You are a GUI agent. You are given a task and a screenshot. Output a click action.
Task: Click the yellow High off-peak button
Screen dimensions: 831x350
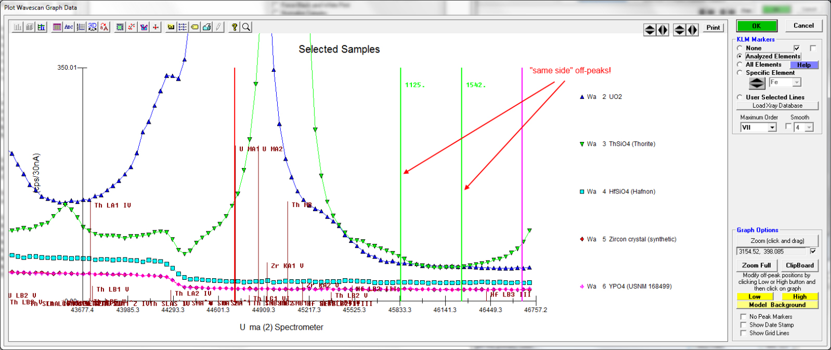[x=799, y=296]
